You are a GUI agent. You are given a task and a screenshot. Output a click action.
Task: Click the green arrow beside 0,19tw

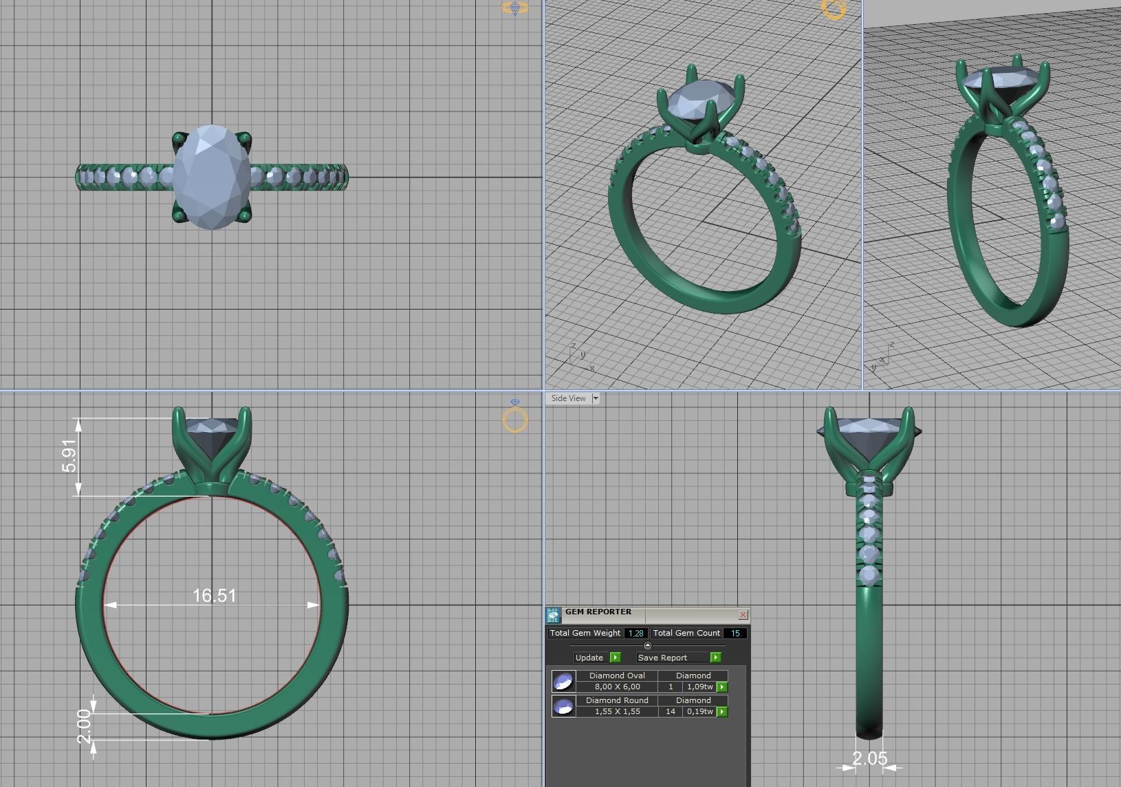pos(722,711)
